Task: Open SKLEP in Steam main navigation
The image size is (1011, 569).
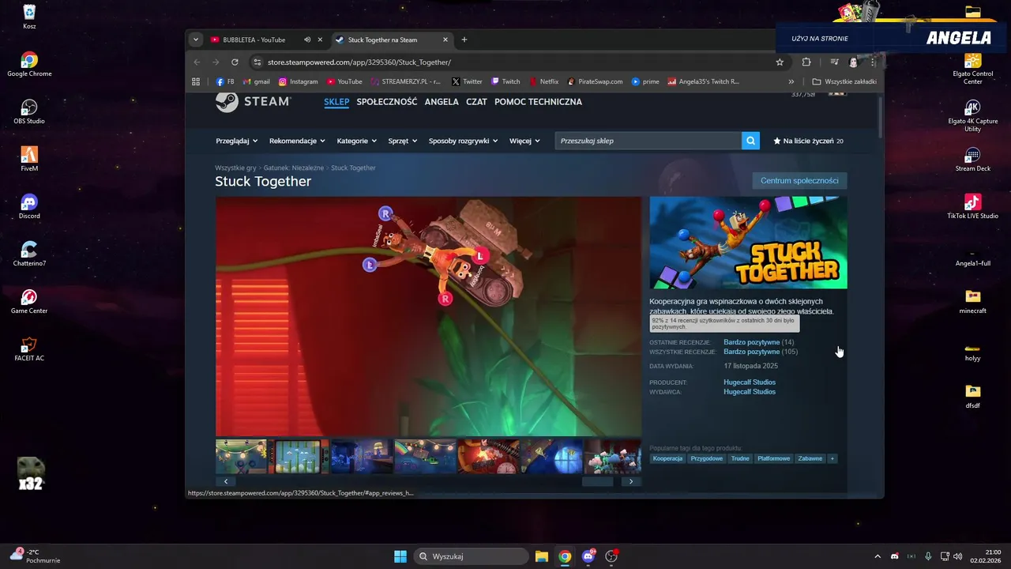Action: 336,102
